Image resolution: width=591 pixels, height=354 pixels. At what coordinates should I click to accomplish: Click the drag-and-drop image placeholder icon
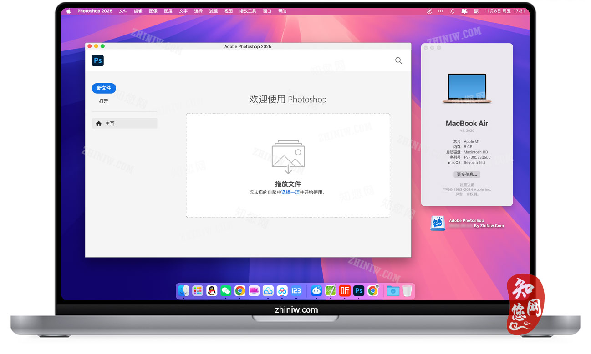coord(288,157)
